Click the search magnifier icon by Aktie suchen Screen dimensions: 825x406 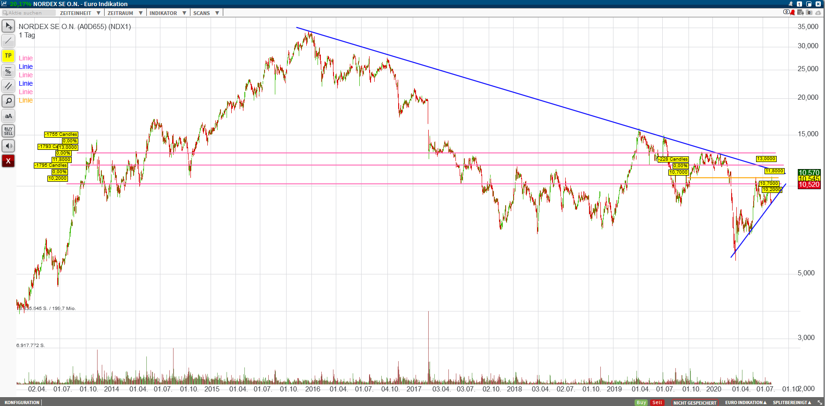point(5,13)
